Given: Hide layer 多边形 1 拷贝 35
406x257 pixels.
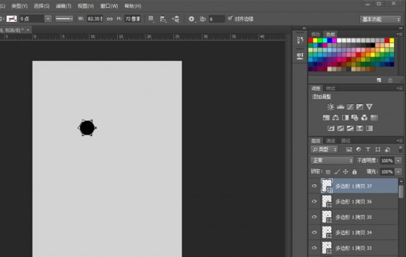Looking at the screenshot, I should (314, 217).
